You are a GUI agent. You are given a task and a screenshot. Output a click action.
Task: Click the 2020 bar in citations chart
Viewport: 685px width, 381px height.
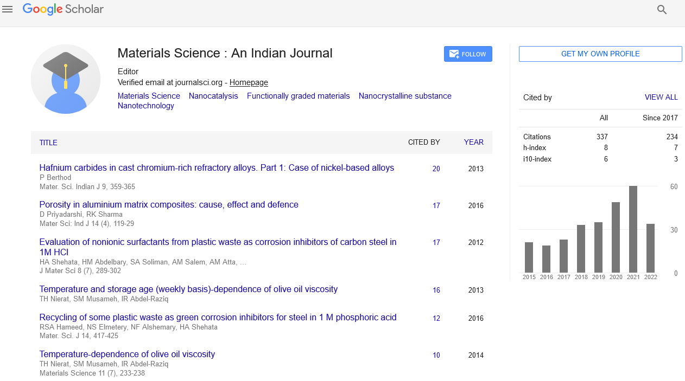click(616, 237)
